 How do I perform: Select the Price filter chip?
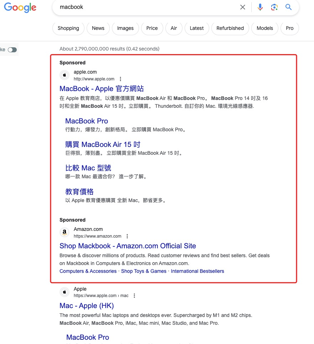[x=152, y=28]
